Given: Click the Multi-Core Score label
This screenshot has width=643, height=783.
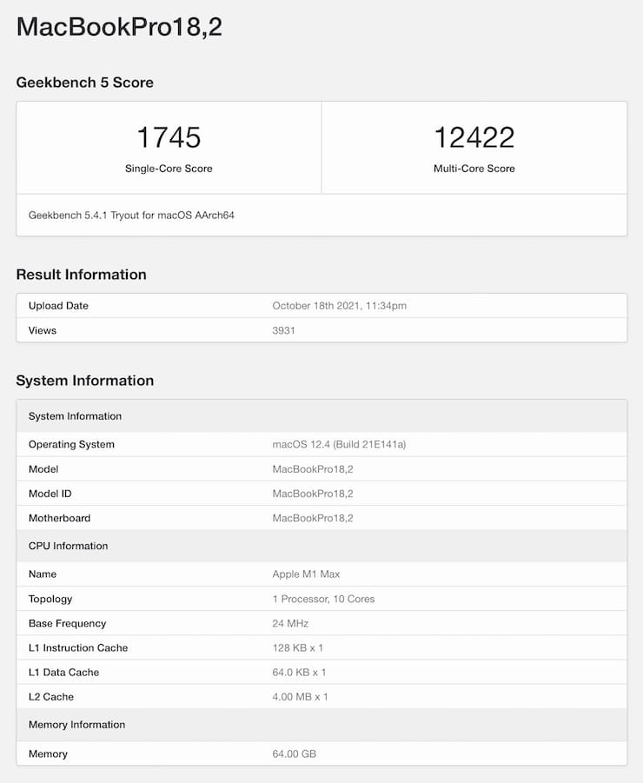Looking at the screenshot, I should pos(474,169).
